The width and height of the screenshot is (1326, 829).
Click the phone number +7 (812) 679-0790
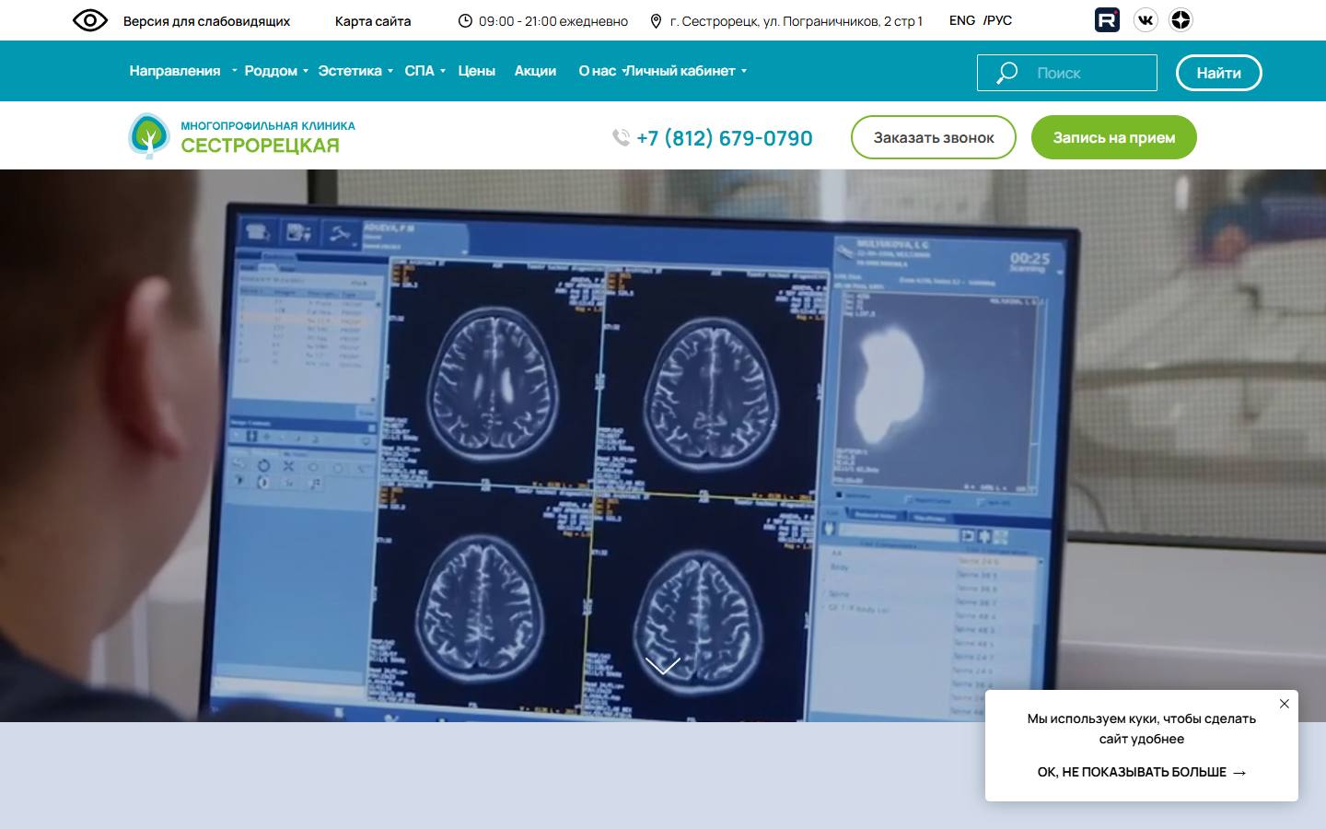(725, 138)
